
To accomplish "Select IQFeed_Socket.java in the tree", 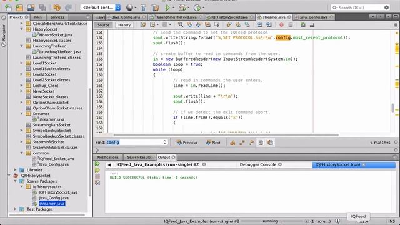I will 56,158.
